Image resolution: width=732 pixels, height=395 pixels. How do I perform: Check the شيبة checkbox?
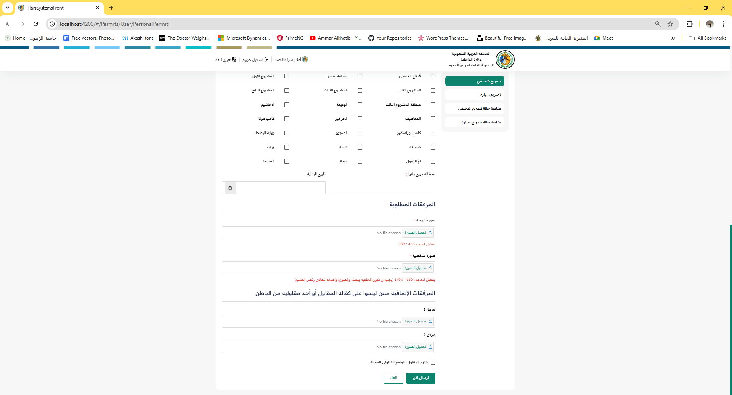click(360, 147)
